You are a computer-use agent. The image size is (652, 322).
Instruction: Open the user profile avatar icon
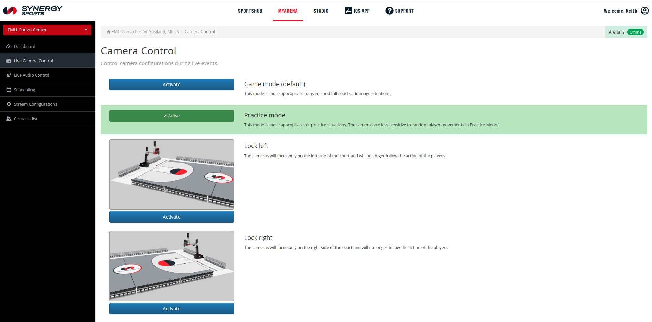645,11
